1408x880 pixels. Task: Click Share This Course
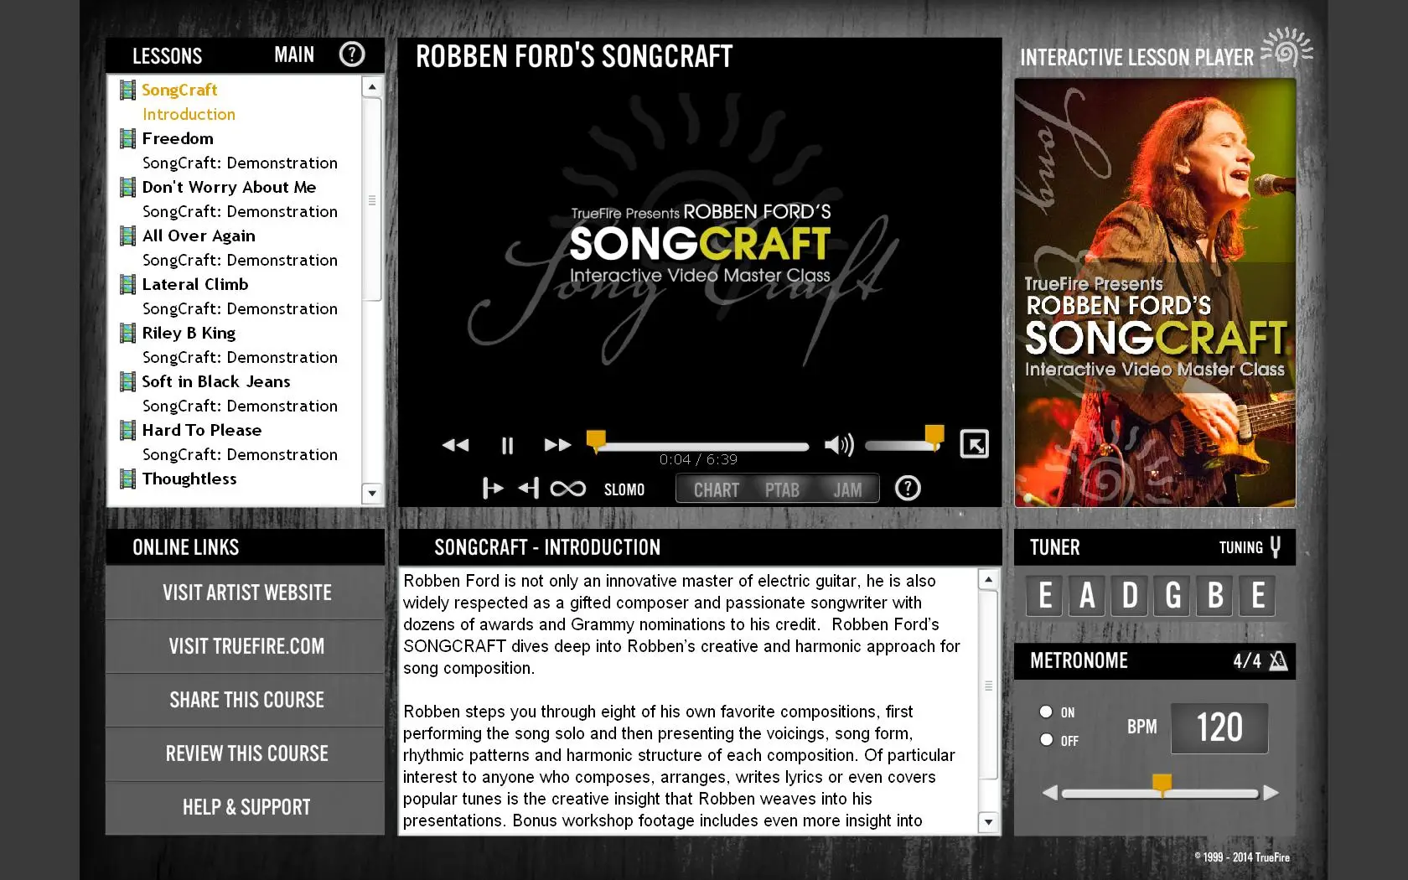pyautogui.click(x=246, y=700)
